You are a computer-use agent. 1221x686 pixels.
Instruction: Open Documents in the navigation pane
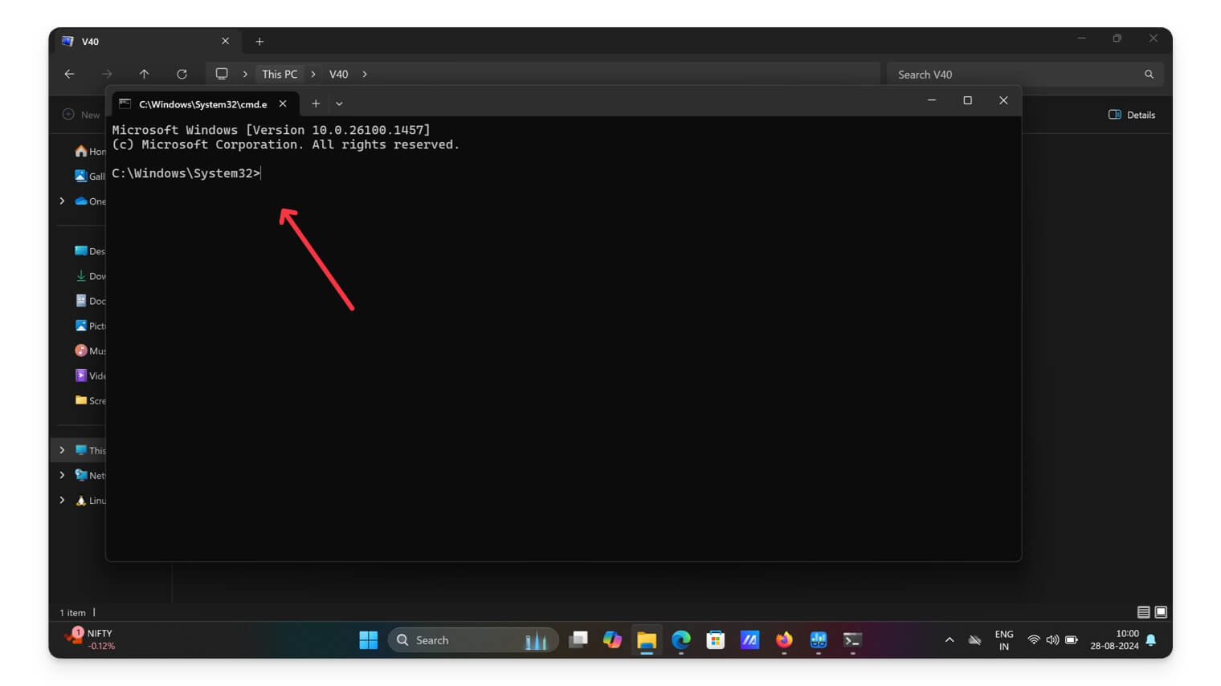tap(90, 300)
